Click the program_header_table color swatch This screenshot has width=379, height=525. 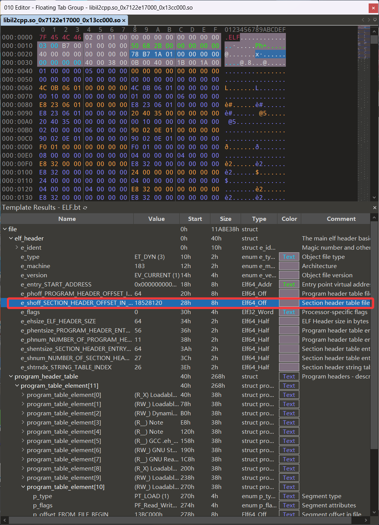click(x=289, y=376)
